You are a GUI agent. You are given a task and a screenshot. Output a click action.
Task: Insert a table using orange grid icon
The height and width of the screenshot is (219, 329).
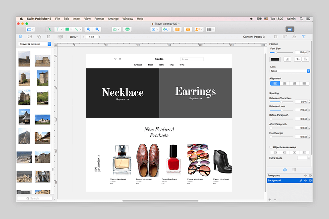(177, 29)
